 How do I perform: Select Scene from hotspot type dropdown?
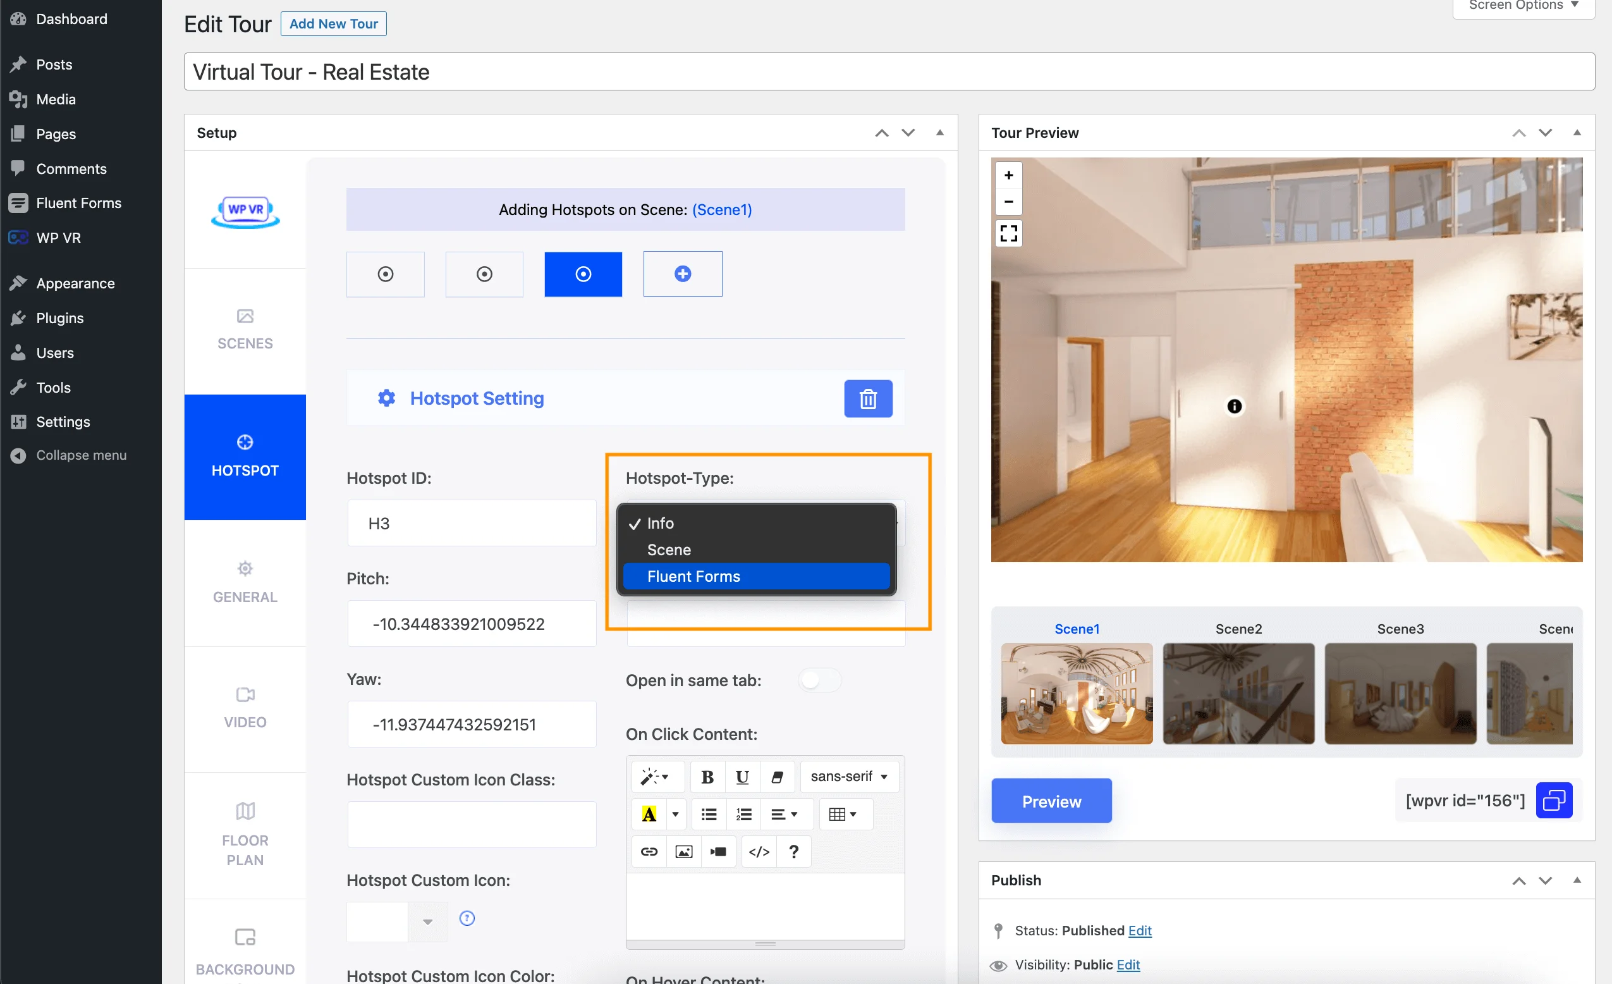(x=670, y=550)
